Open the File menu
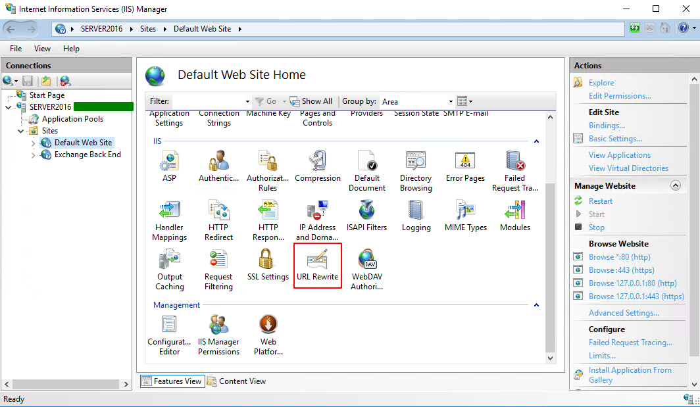Screen dimensions: 700x407 (16, 48)
